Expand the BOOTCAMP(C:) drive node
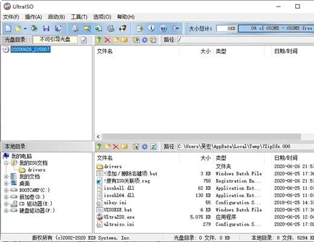The image size is (314, 242). (x=6, y=190)
